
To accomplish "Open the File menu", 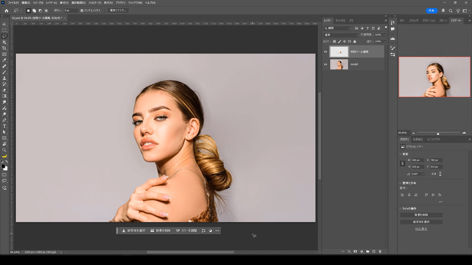I will [x=13, y=3].
